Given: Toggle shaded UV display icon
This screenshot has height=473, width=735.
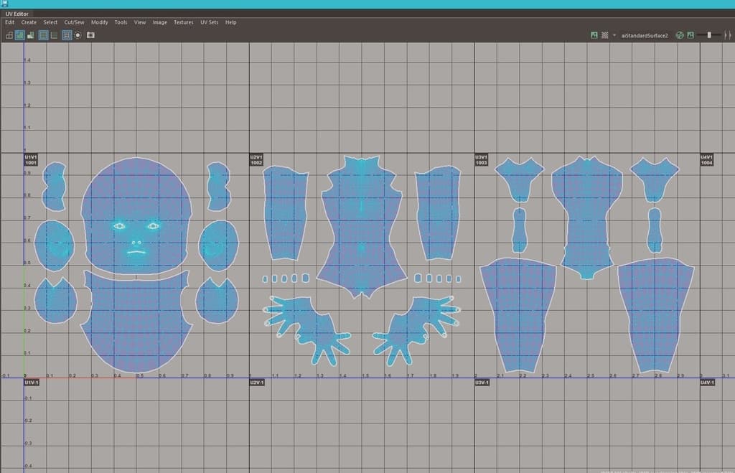Looking at the screenshot, I should (19, 35).
